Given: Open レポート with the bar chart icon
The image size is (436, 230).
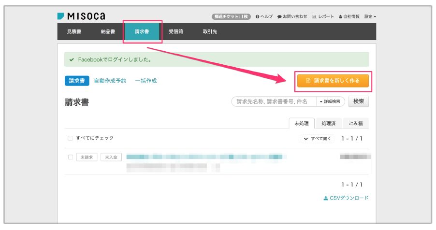Looking at the screenshot, I should click(323, 16).
